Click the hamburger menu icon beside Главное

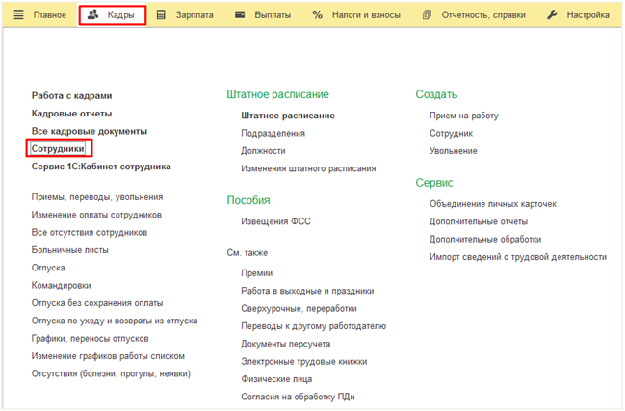click(x=17, y=15)
